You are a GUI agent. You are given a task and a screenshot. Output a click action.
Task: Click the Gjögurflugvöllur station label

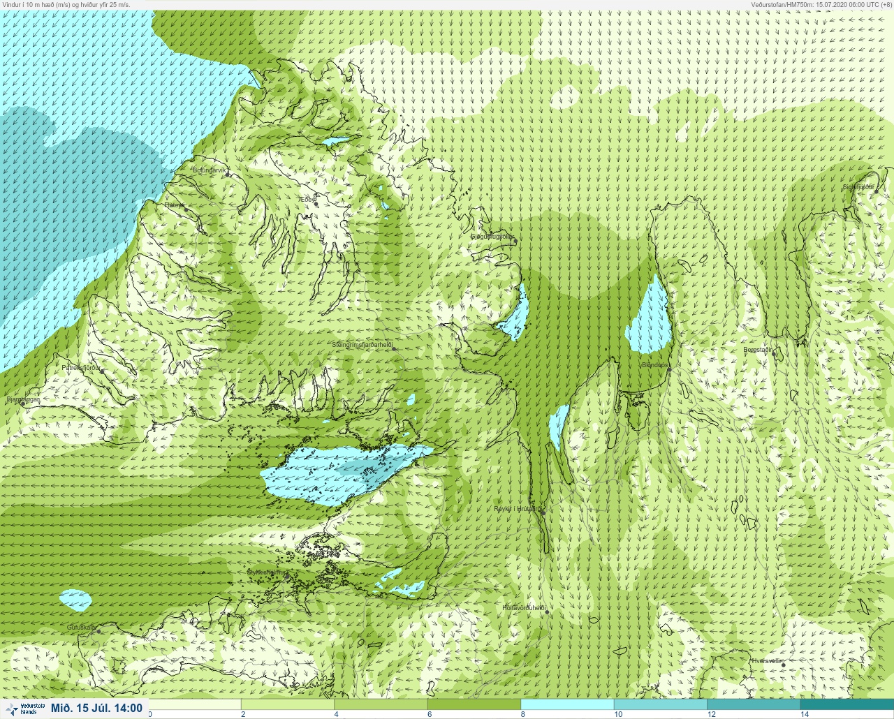coord(492,237)
